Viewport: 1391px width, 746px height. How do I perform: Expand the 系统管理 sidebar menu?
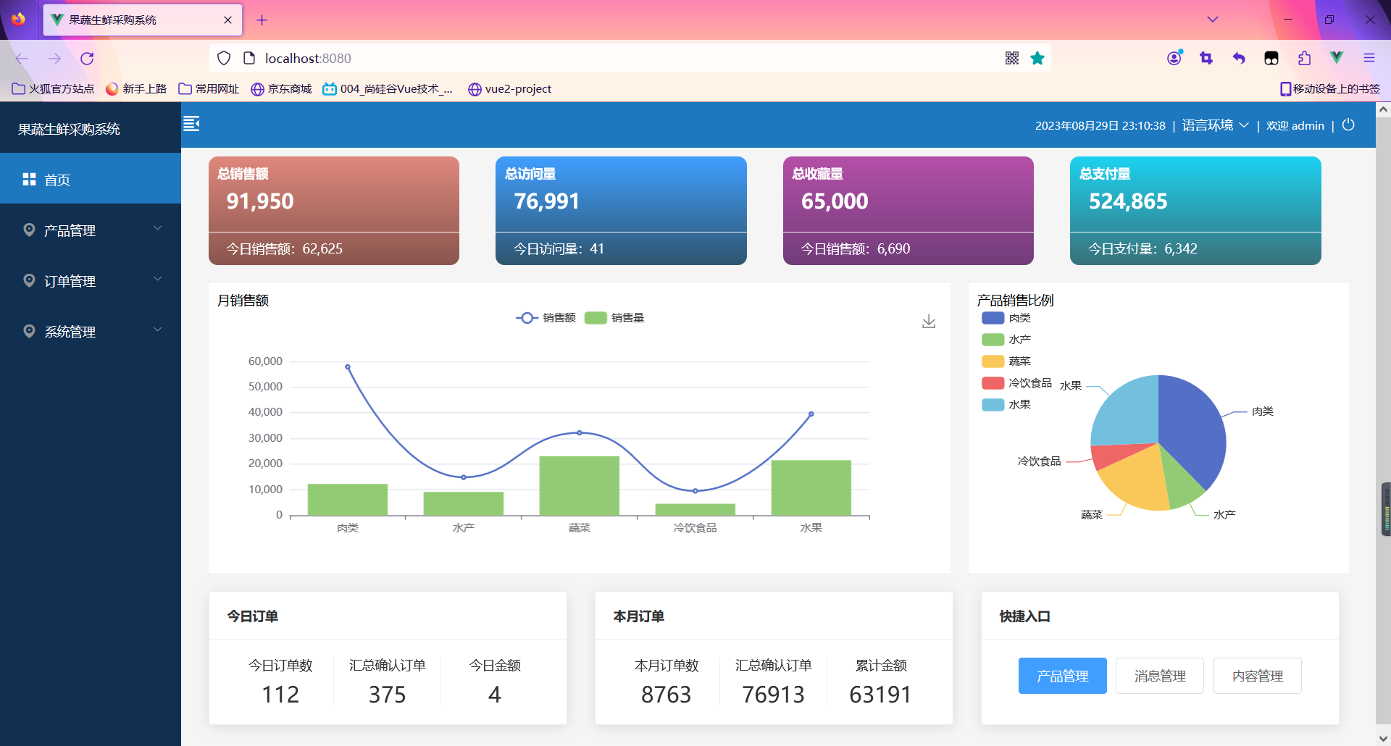(91, 331)
